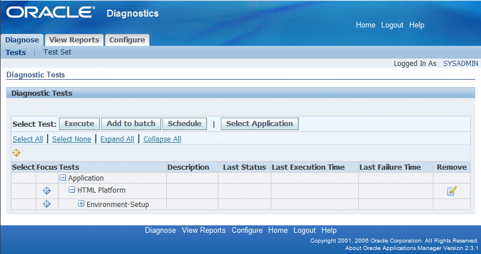Image resolution: width=481 pixels, height=254 pixels.
Task: Click Logout in the top header
Action: pos(392,25)
